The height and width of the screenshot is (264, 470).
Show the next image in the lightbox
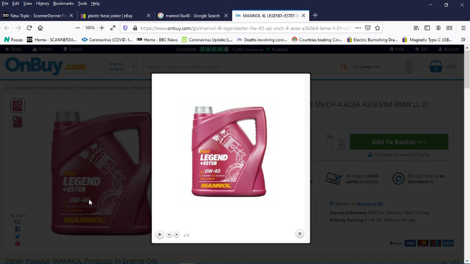click(177, 234)
